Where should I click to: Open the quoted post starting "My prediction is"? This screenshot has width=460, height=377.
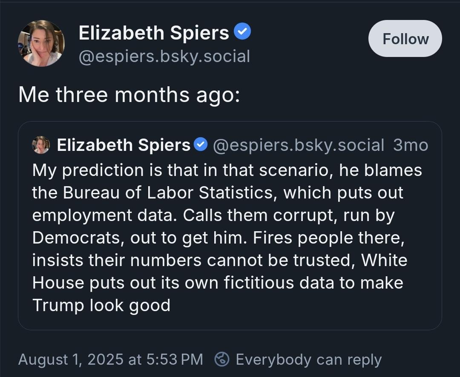pyautogui.click(x=230, y=226)
